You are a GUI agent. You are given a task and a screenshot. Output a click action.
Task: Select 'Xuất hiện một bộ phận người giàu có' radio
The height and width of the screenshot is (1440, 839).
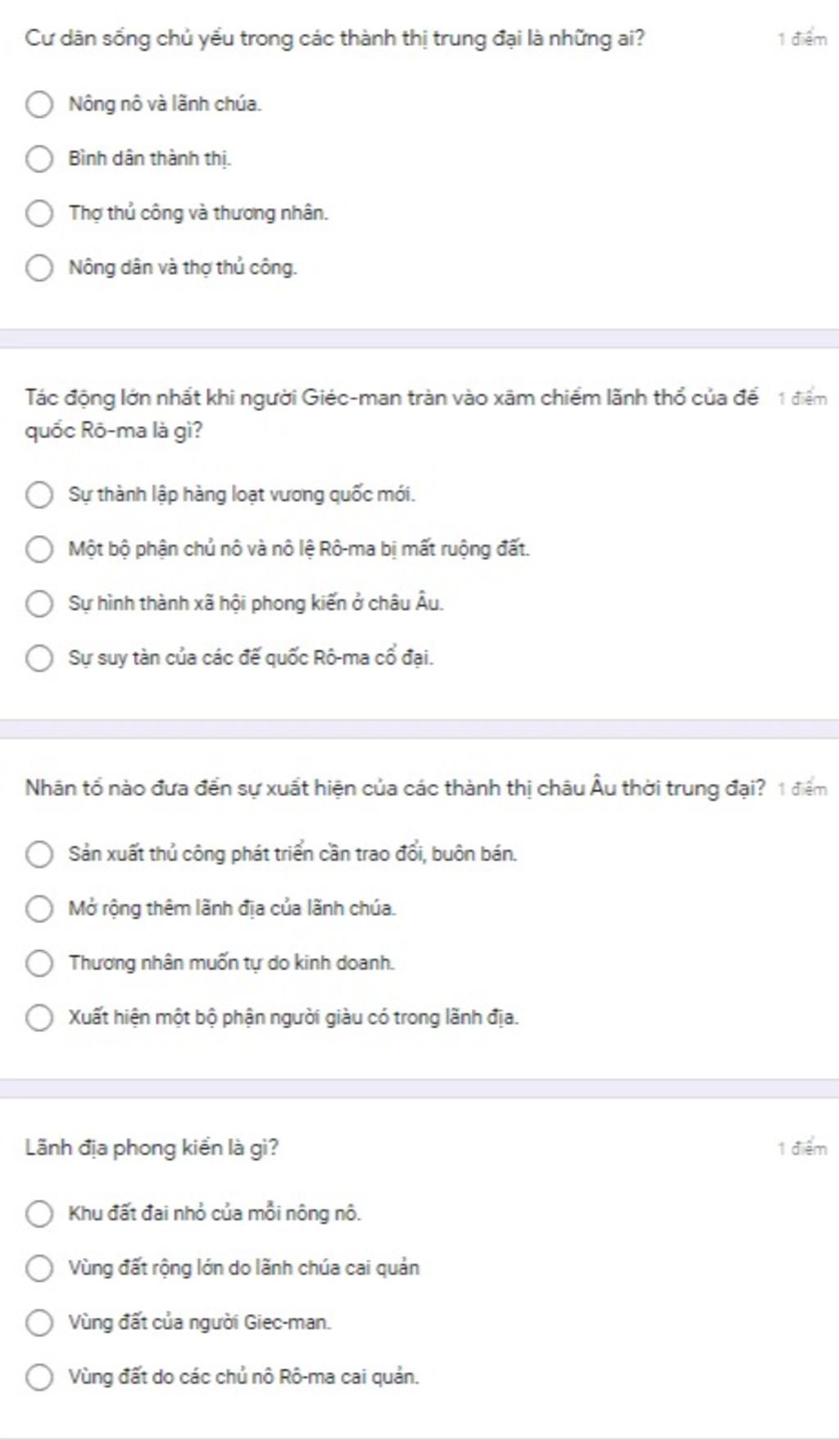[x=39, y=1017]
